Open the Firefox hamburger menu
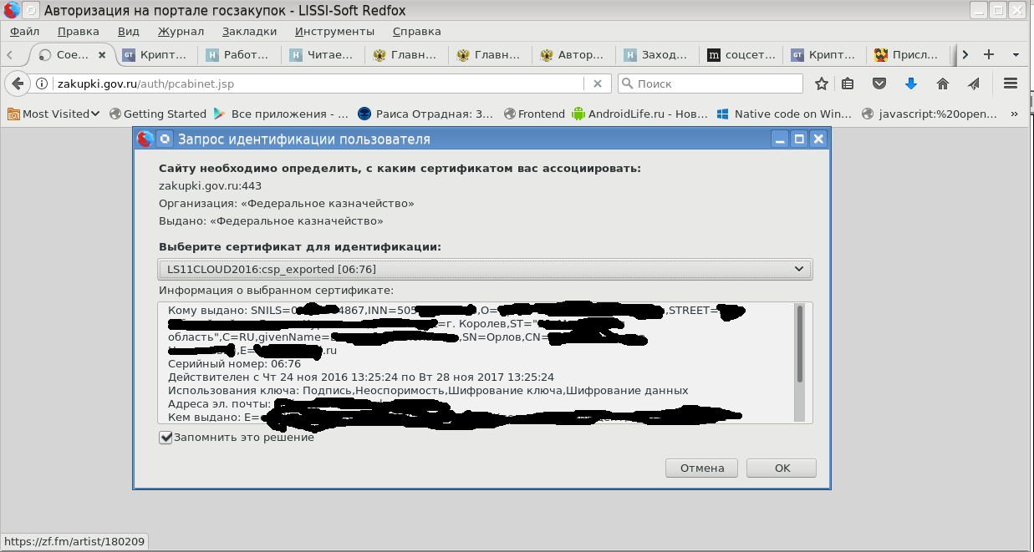Viewport: 1034px width, 552px height. point(1011,84)
